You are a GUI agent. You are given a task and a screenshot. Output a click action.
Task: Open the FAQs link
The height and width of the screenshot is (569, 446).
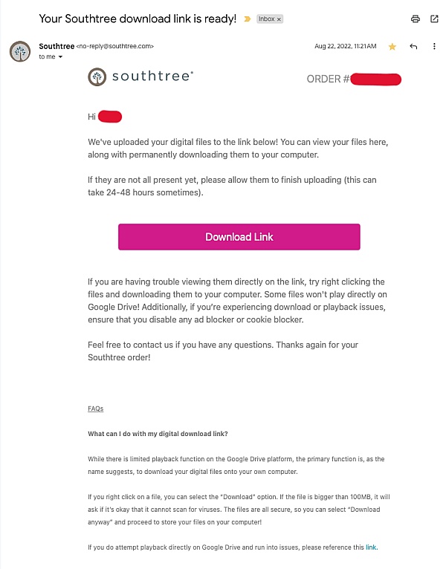coord(95,409)
